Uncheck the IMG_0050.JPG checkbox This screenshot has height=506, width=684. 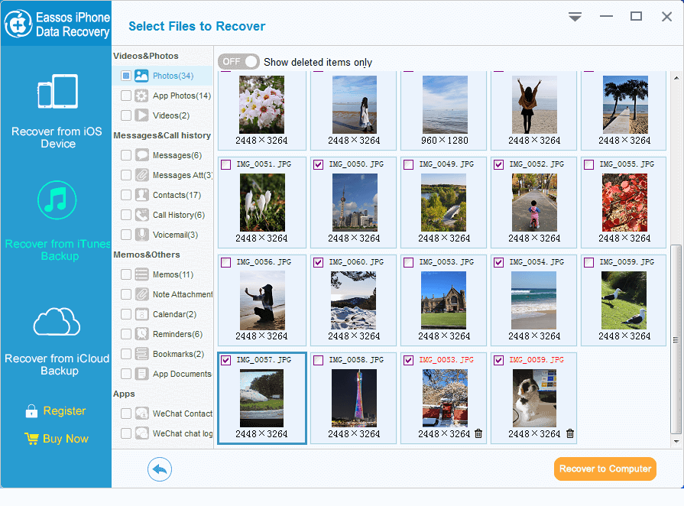click(x=318, y=164)
